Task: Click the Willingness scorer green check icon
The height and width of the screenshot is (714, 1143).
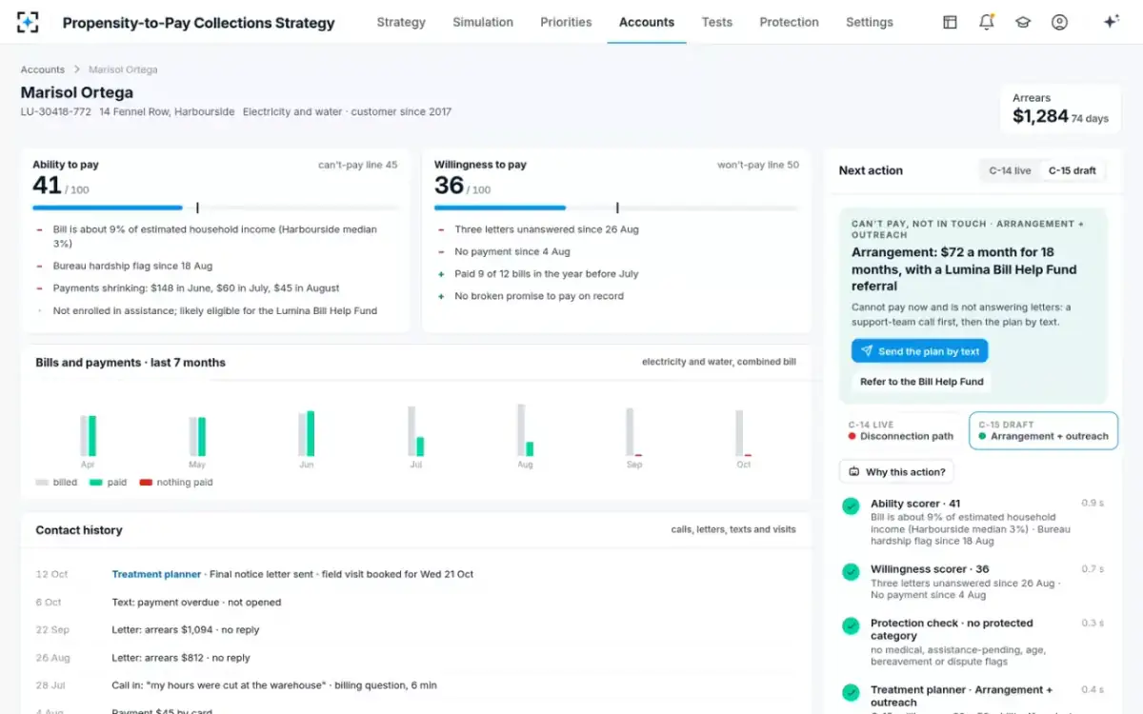Action: [x=851, y=572]
